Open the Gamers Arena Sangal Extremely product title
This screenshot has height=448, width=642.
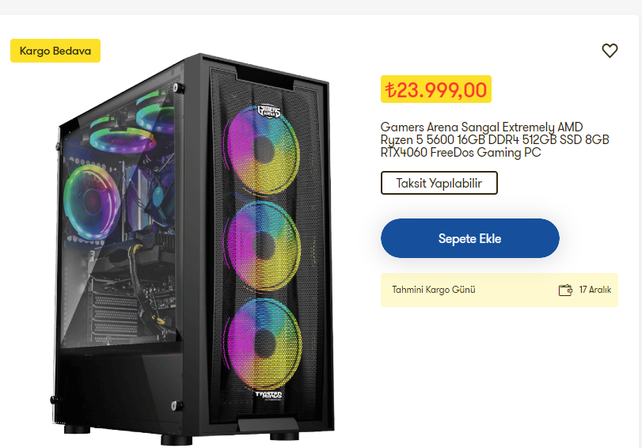coord(495,139)
